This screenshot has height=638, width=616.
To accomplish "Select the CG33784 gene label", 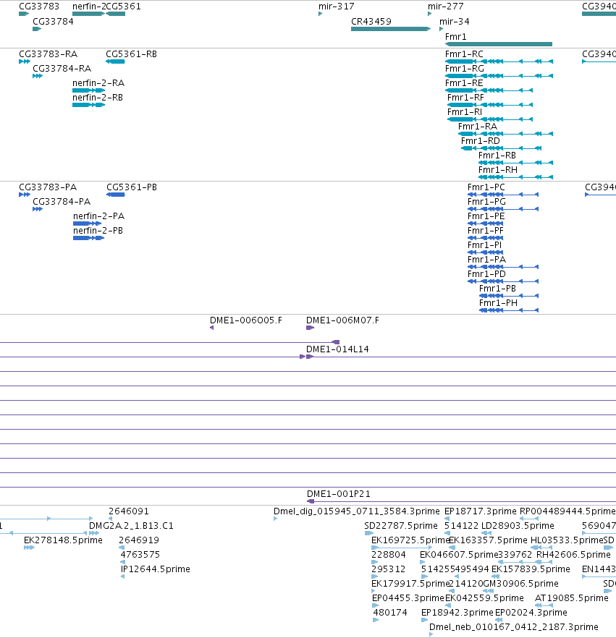I will (x=53, y=22).
